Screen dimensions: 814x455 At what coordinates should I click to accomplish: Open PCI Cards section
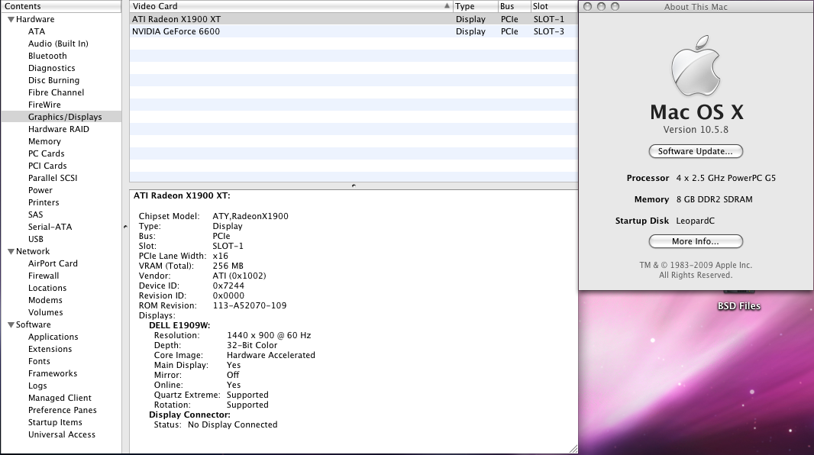click(x=47, y=166)
